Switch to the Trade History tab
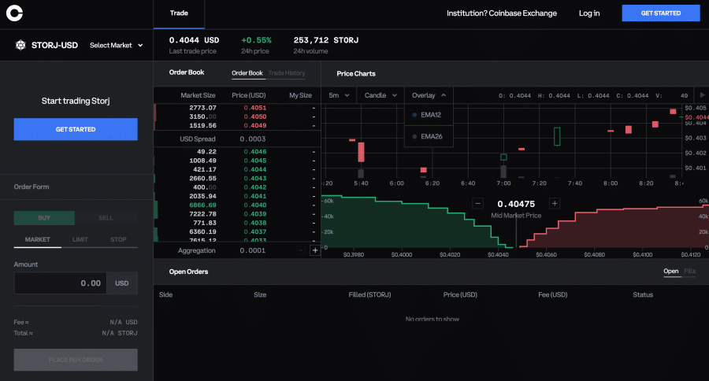This screenshot has width=709, height=381. click(x=287, y=72)
